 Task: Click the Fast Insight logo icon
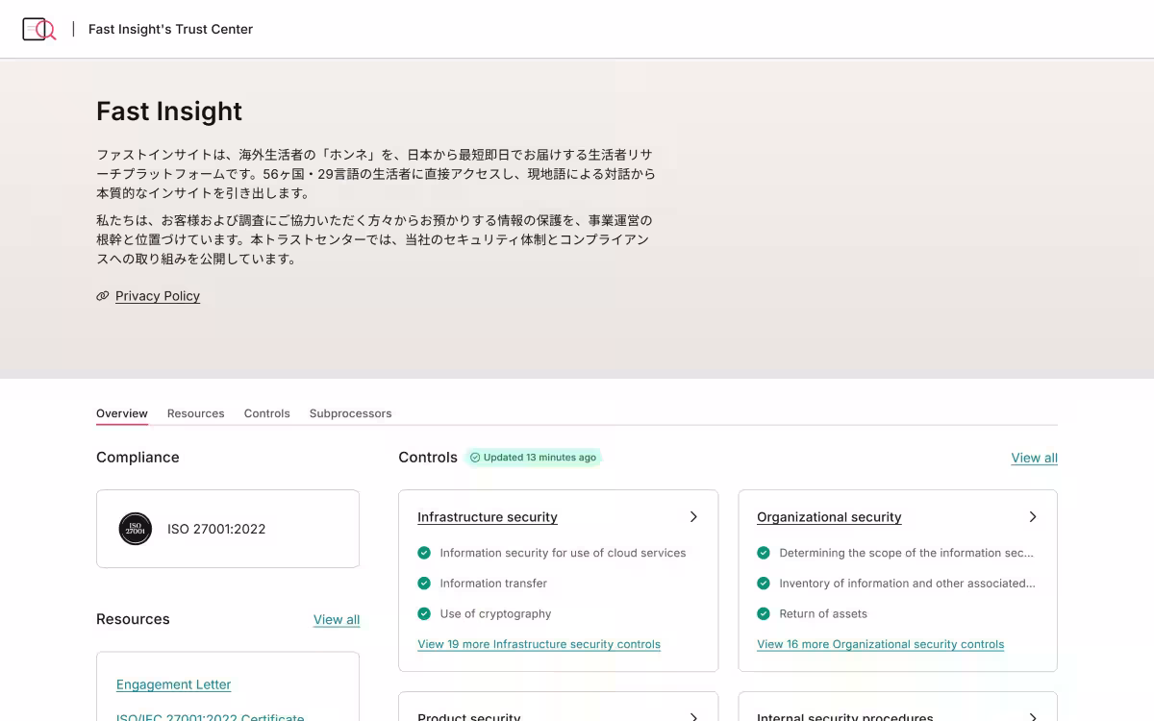coord(38,29)
